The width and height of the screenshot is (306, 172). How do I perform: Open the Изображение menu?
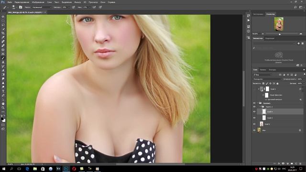point(38,2)
